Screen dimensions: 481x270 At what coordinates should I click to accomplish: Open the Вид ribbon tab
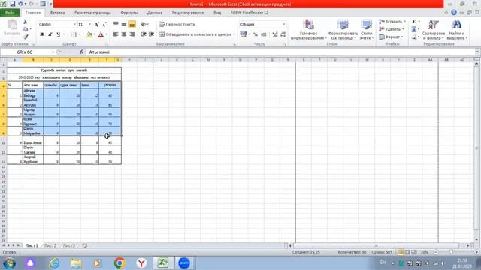point(217,13)
